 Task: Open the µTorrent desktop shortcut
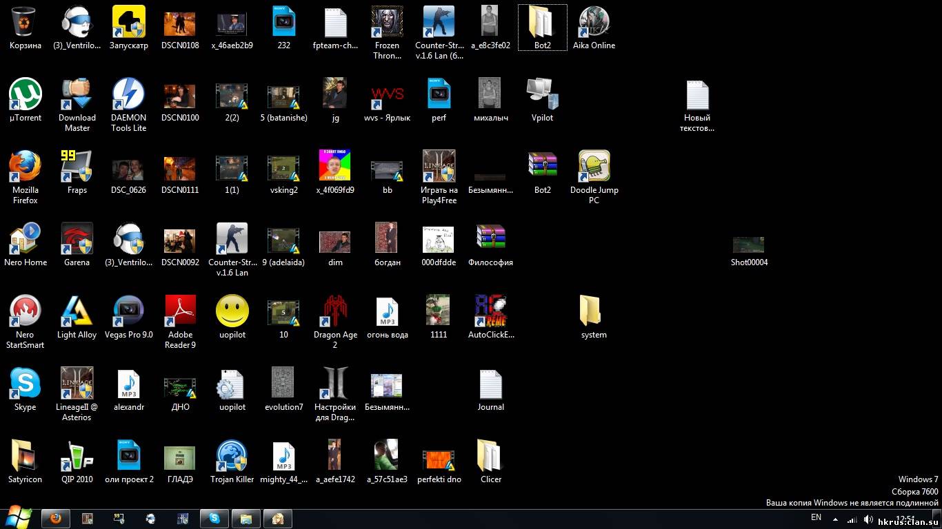point(26,95)
